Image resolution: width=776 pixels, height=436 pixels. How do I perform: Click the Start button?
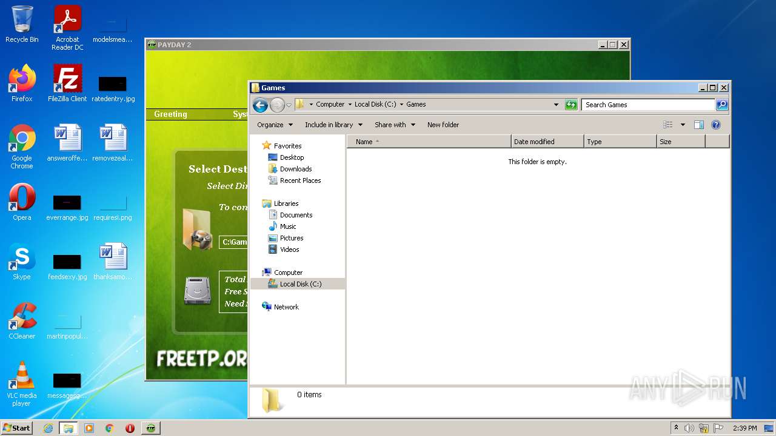(17, 428)
